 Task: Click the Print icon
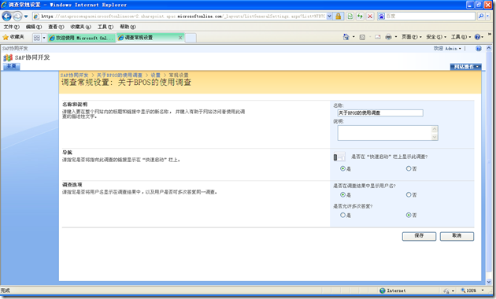click(x=388, y=37)
